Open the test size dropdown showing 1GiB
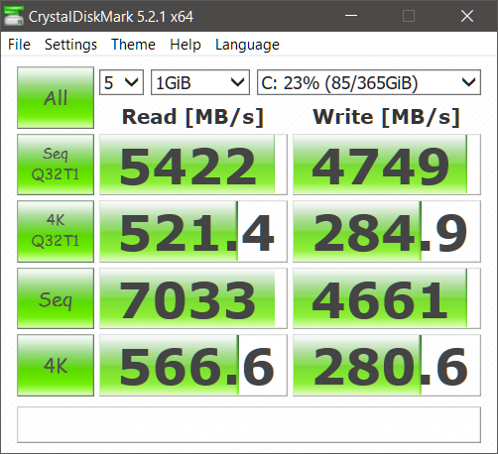The width and height of the screenshot is (498, 454). pyautogui.click(x=200, y=82)
